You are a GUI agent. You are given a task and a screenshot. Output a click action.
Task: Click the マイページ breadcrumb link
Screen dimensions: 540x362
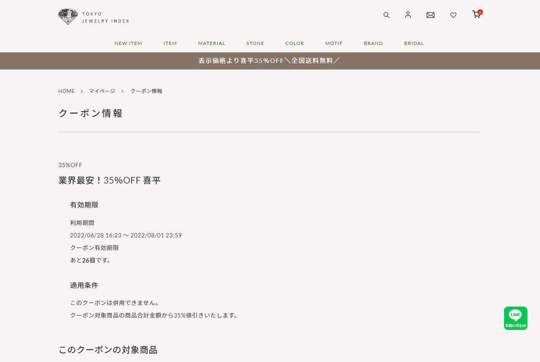[102, 91]
